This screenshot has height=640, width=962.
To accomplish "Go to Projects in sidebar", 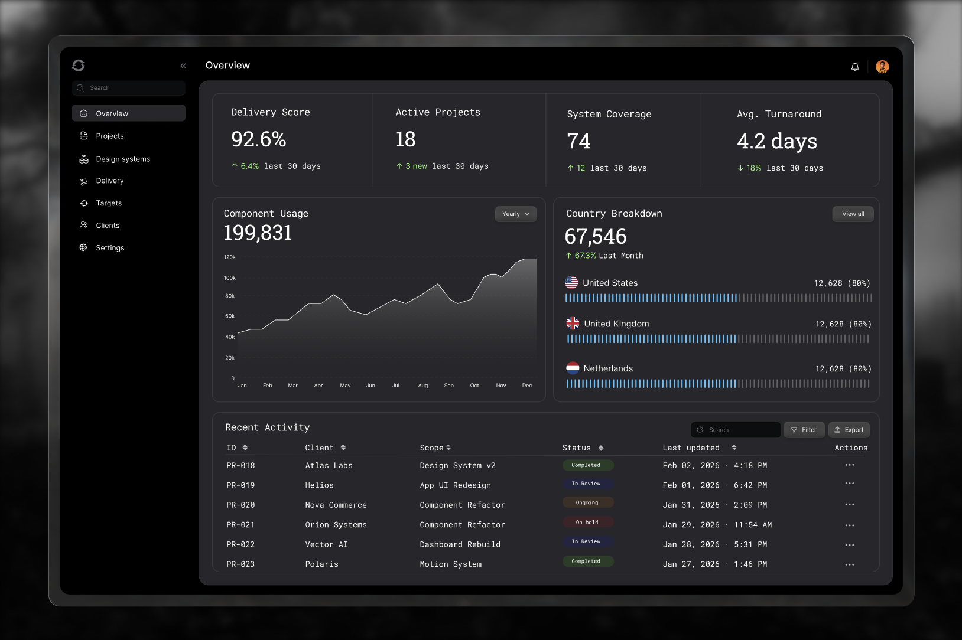I will tap(110, 136).
